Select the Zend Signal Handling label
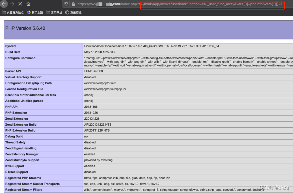This screenshot has height=193, width=293. [21, 148]
